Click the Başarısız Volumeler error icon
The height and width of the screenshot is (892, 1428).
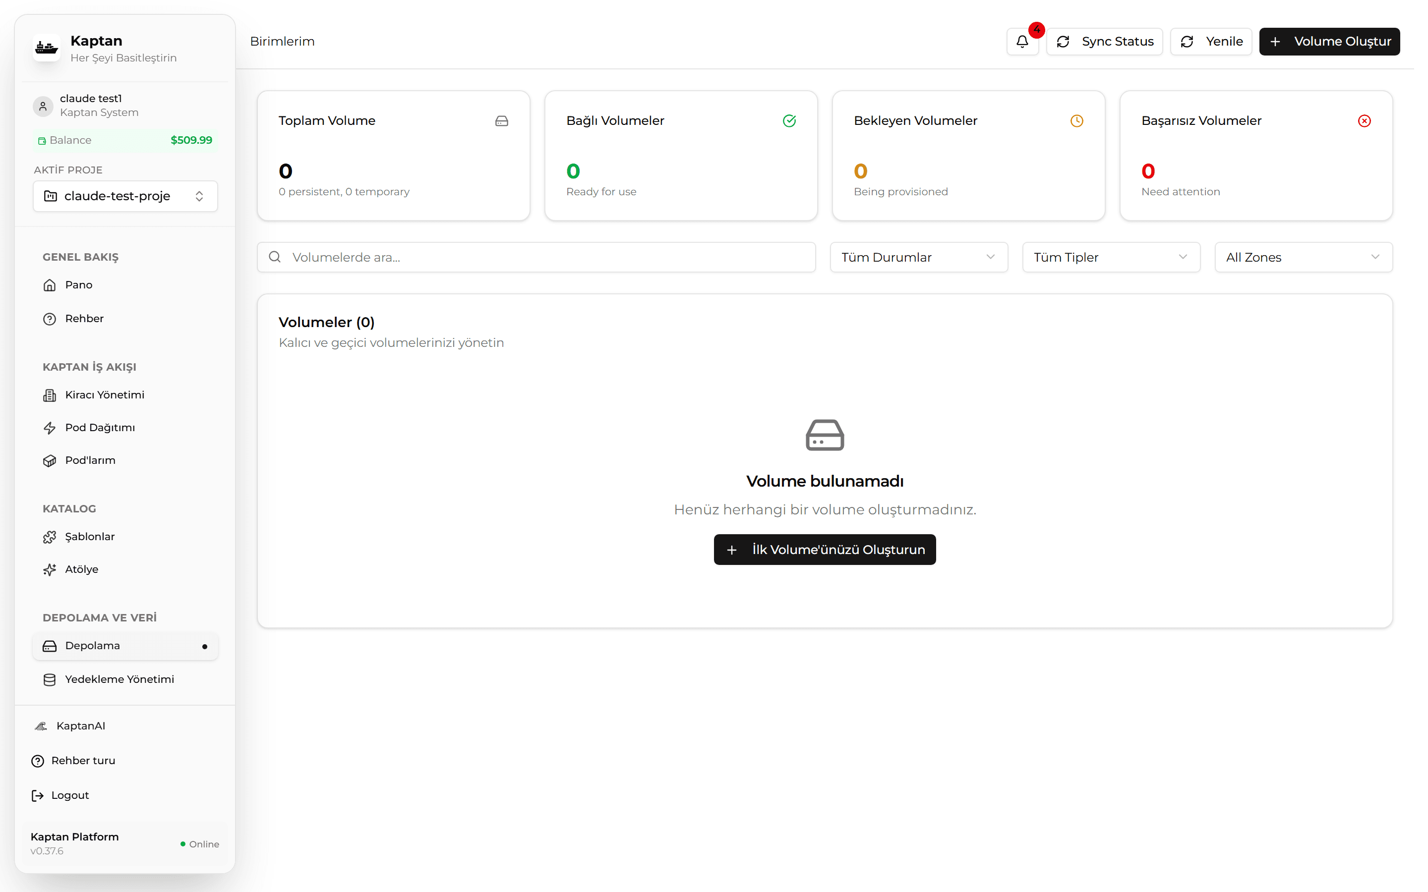pyautogui.click(x=1364, y=121)
